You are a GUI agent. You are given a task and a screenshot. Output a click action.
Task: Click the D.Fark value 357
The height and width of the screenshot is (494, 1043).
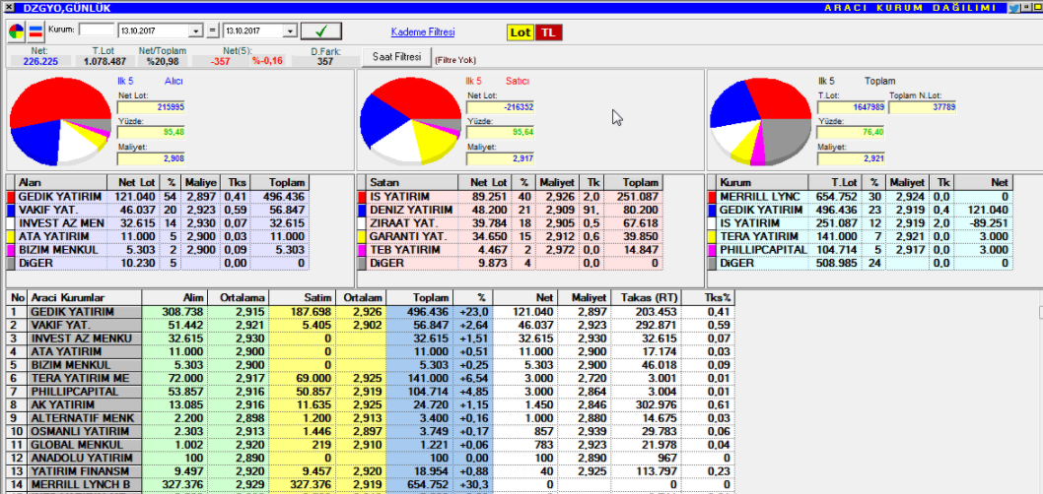pyautogui.click(x=324, y=61)
